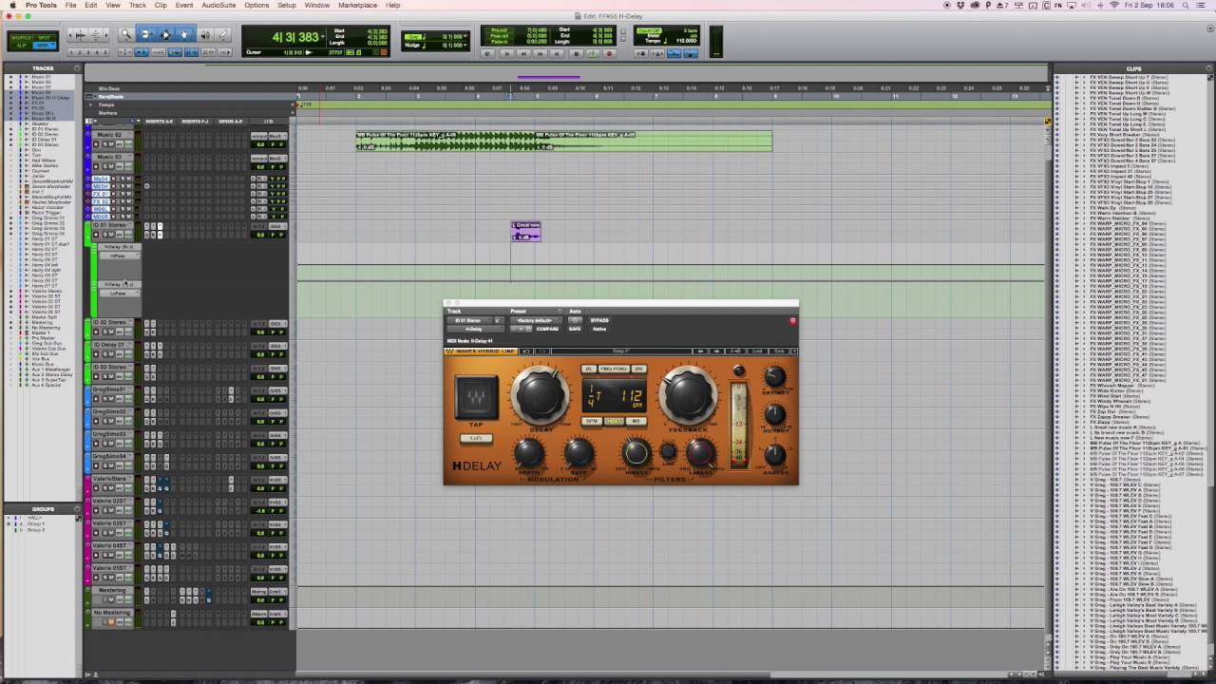This screenshot has height=684, width=1216.
Task: Click the H-Delay redo arrow
Action: pos(542,351)
